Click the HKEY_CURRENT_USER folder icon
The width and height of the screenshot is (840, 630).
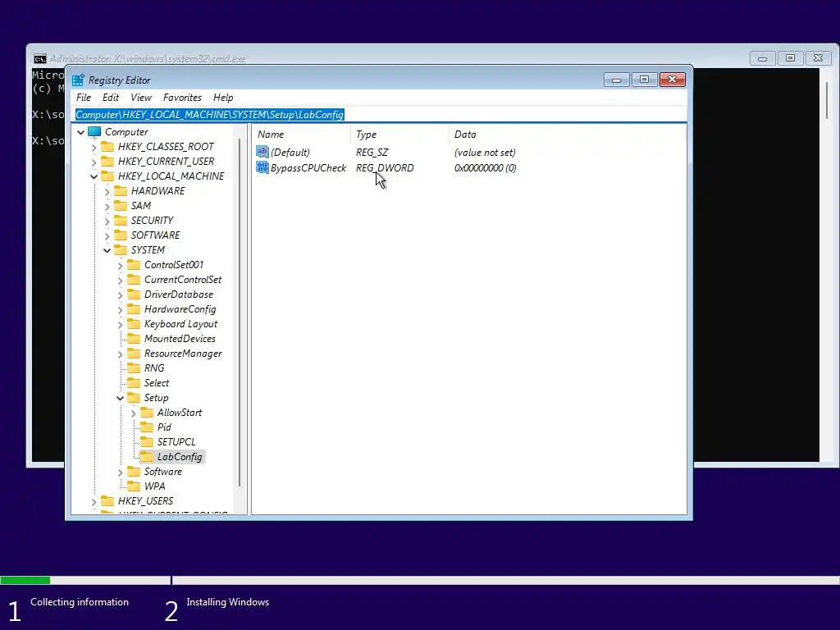(107, 162)
